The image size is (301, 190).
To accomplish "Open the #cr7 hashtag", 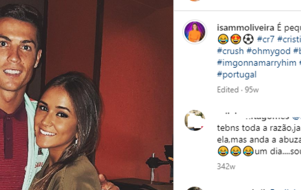I will pos(265,39).
